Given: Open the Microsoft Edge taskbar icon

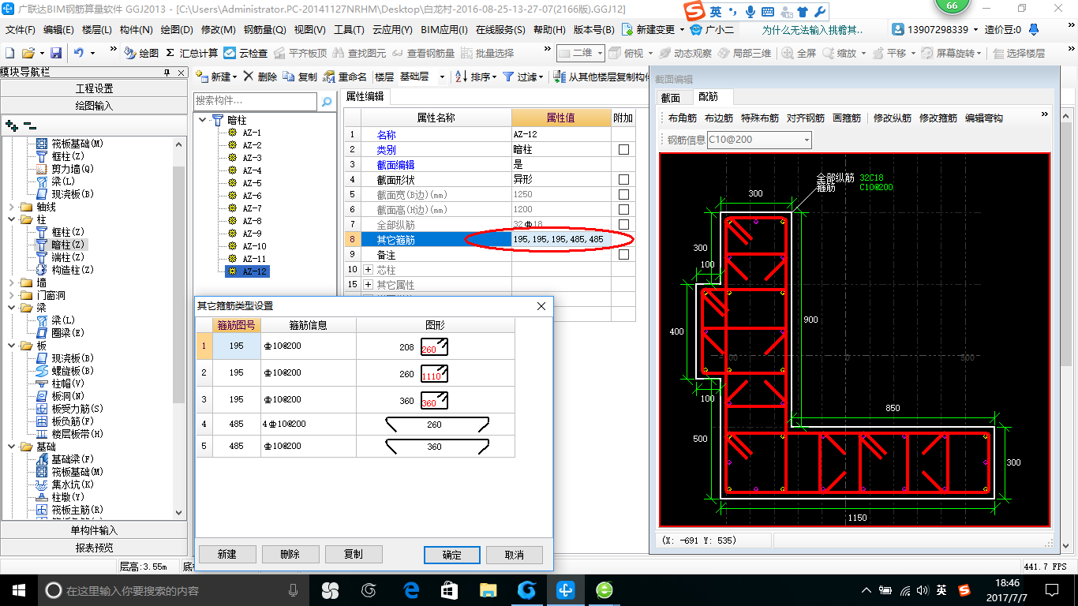Looking at the screenshot, I should pos(411,590).
